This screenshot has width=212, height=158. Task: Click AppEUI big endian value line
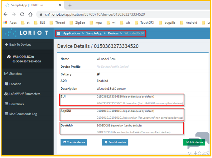(125, 111)
